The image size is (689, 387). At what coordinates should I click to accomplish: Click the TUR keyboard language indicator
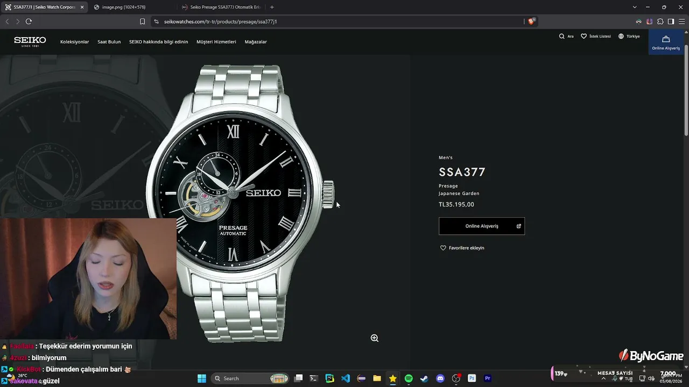(629, 379)
